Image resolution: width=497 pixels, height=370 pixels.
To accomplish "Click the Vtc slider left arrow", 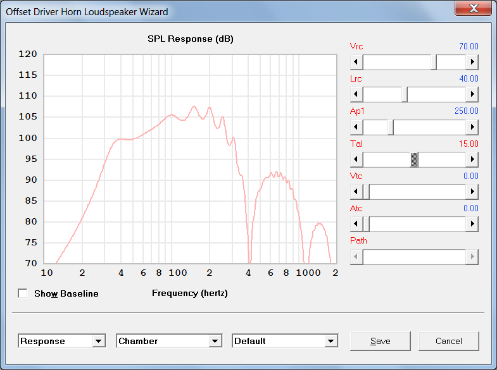I will 356,192.
